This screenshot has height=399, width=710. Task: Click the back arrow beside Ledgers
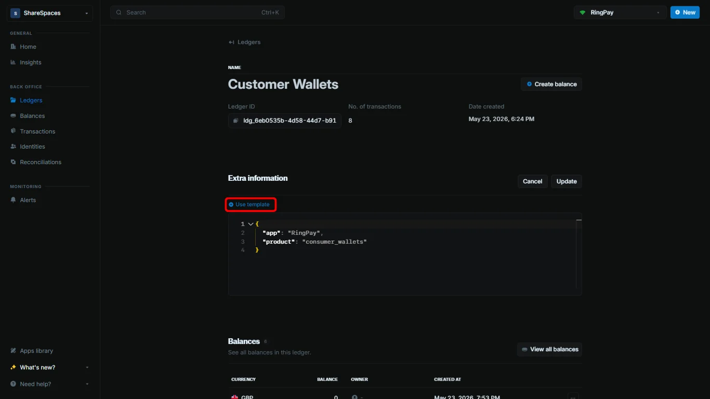[x=231, y=42]
